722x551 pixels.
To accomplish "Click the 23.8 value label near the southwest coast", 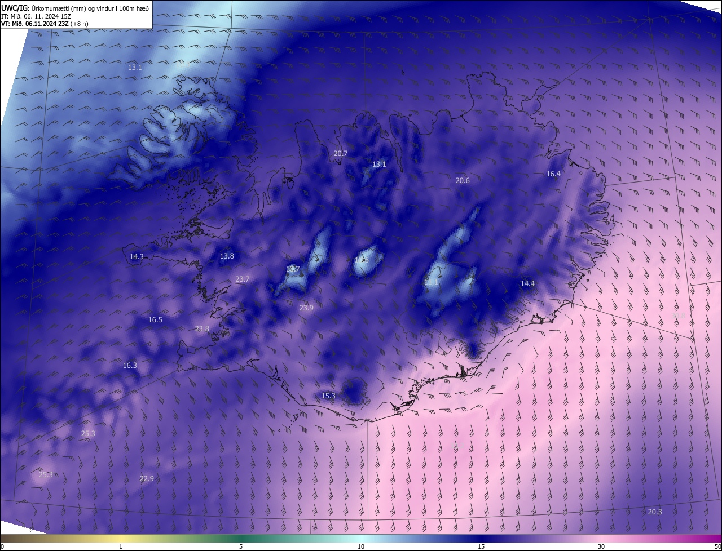I will (202, 328).
